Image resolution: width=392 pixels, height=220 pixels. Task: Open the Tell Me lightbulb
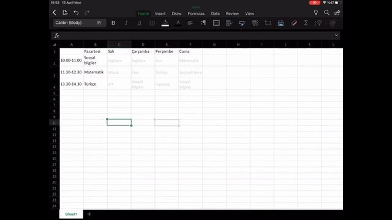[x=316, y=12]
